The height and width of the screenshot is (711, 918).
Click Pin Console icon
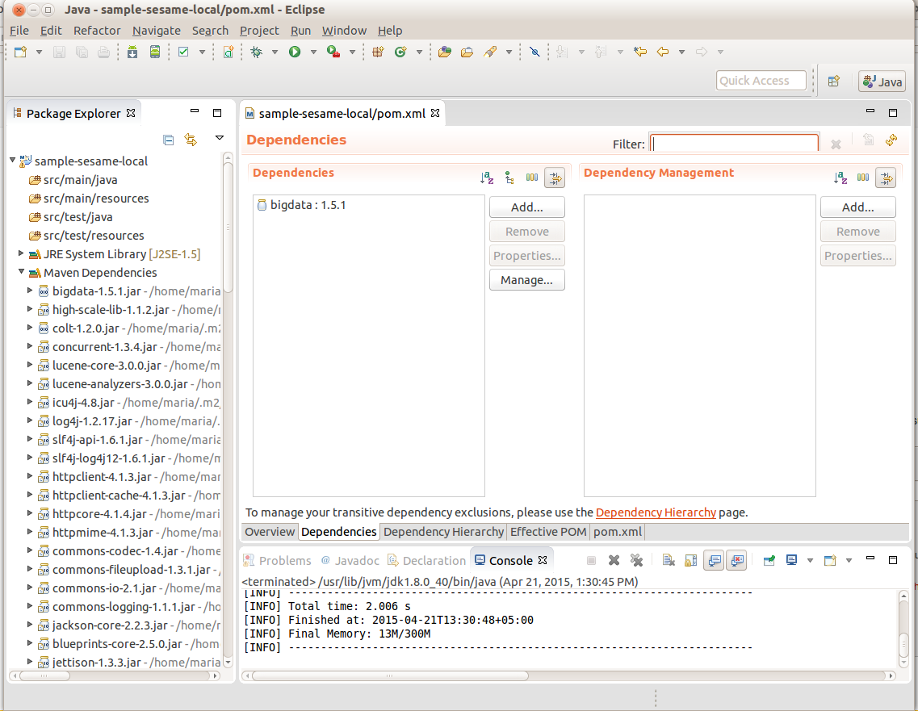pos(769,561)
